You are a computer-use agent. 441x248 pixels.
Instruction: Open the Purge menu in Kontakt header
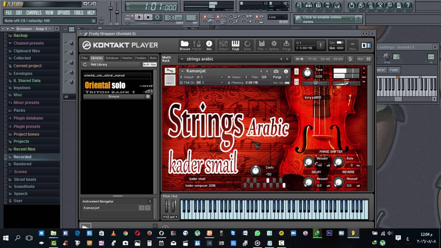286,45
